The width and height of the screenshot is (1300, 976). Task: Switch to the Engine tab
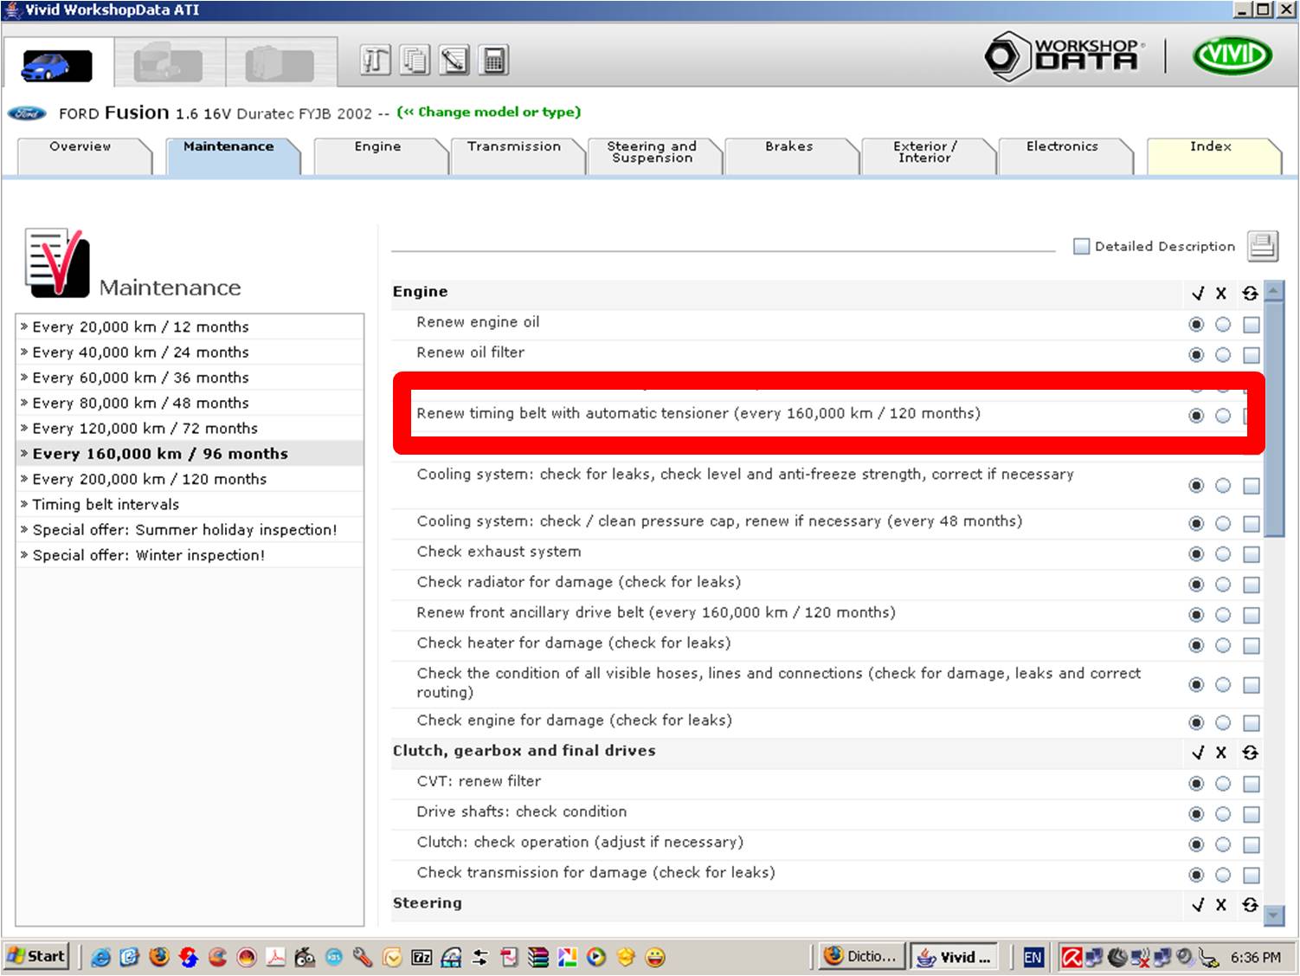pyautogui.click(x=377, y=147)
